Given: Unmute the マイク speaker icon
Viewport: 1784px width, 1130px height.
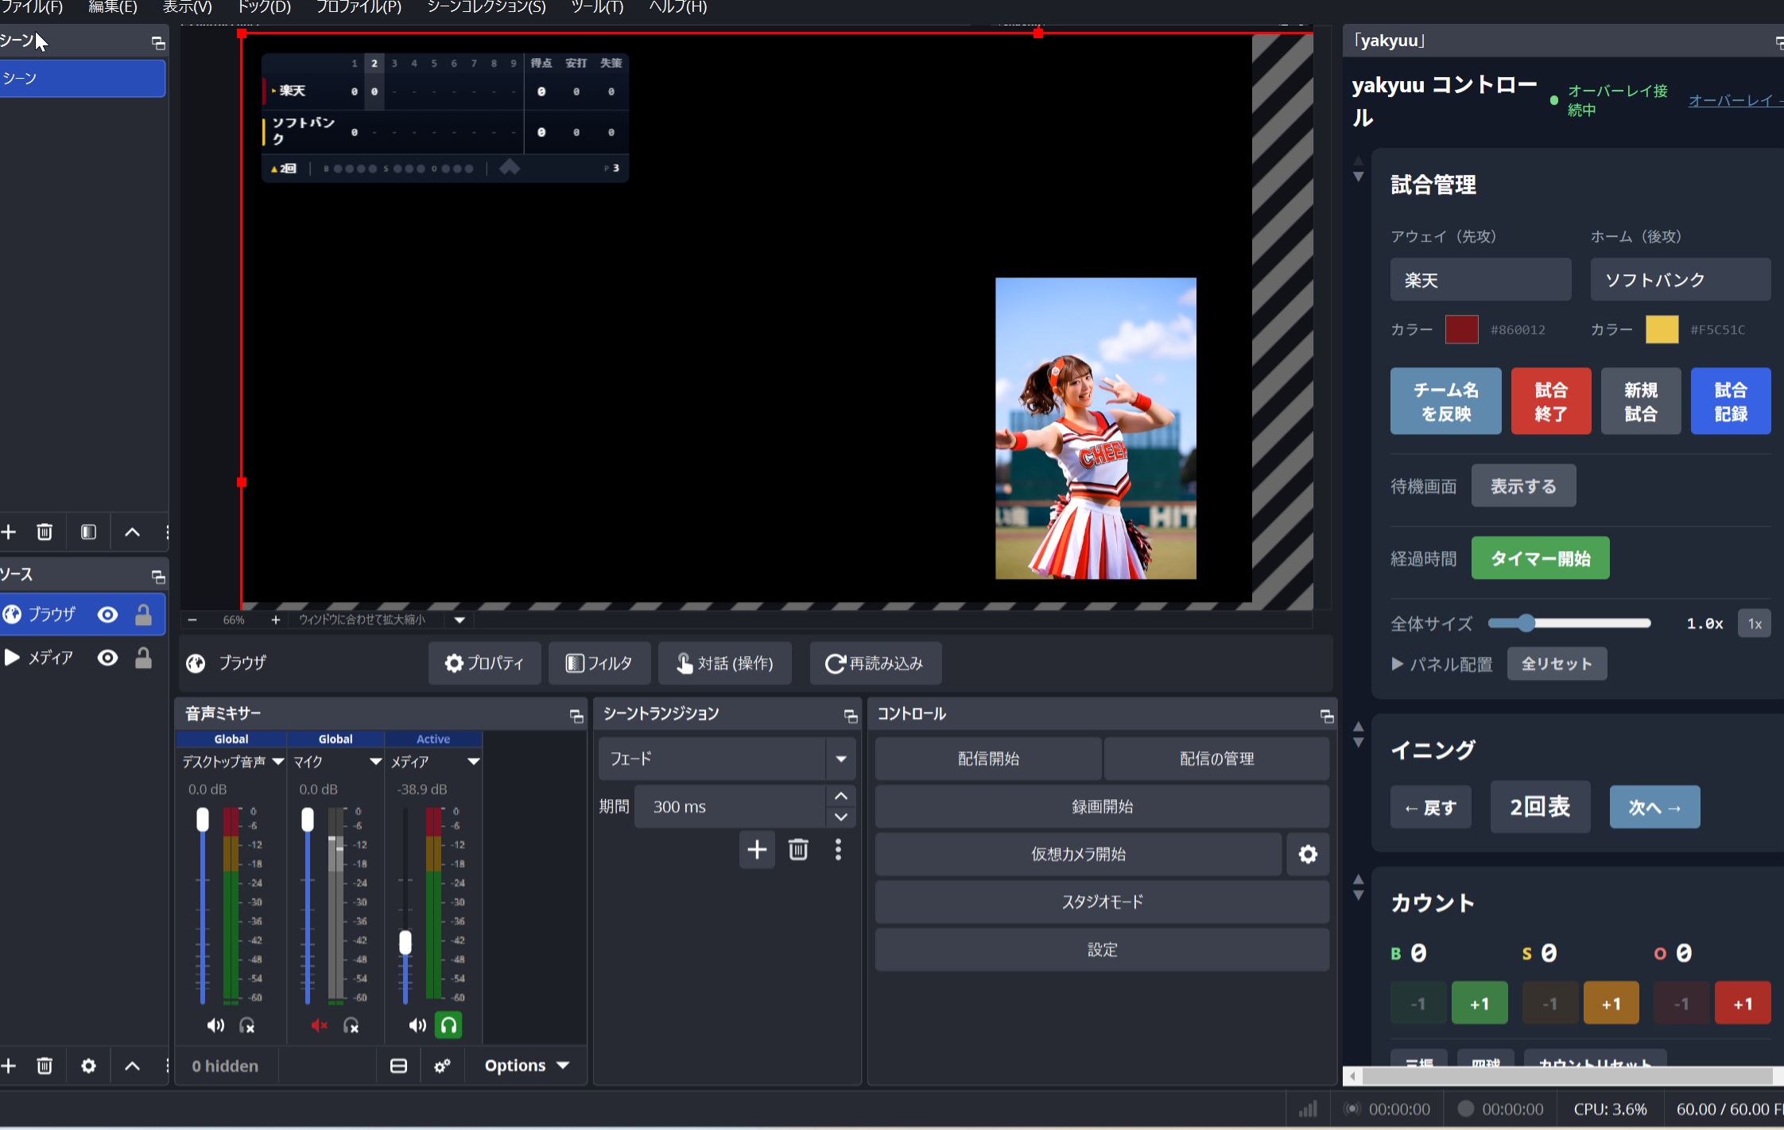Looking at the screenshot, I should (x=319, y=1026).
